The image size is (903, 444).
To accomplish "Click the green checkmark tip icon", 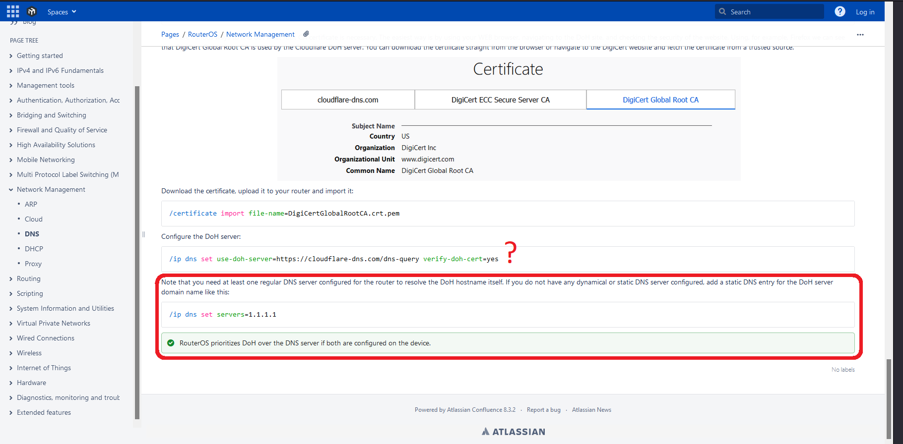I will [171, 343].
